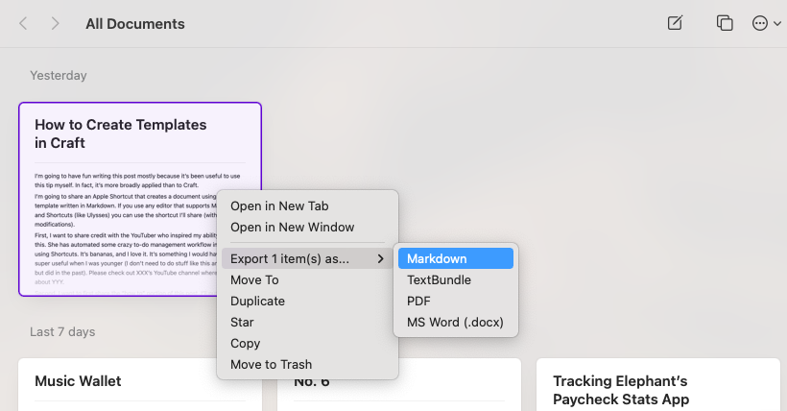Click the Yesterday section heading
787x411 pixels.
[59, 75]
